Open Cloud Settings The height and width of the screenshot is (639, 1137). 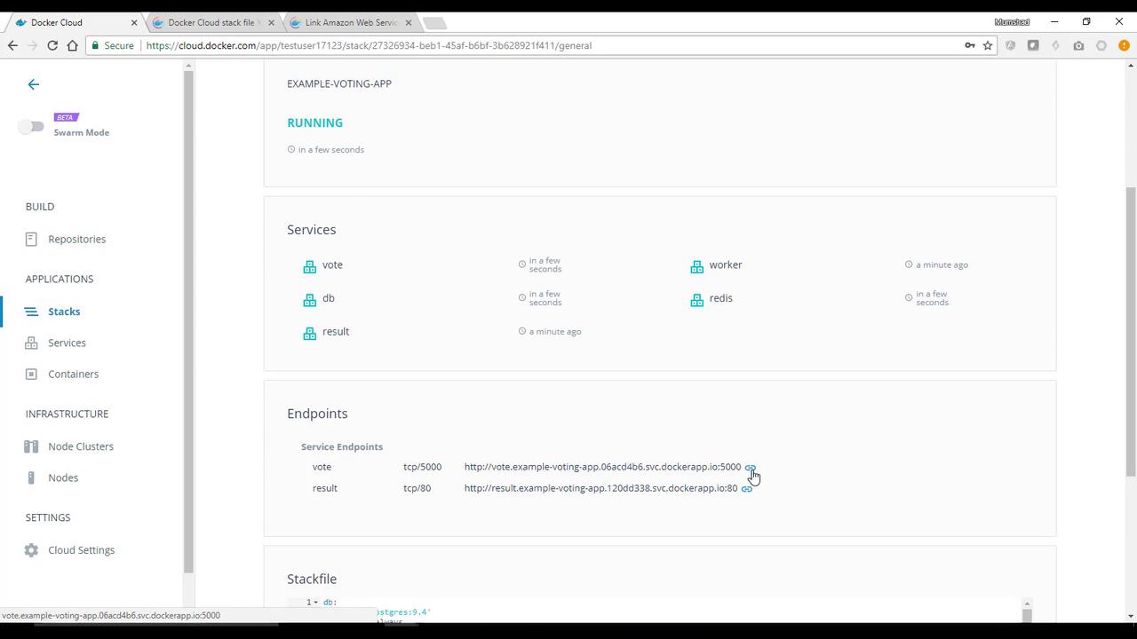pyautogui.click(x=81, y=550)
